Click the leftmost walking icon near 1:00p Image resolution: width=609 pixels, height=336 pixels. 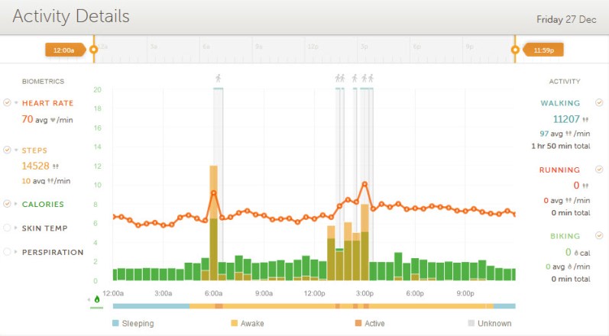(x=337, y=78)
